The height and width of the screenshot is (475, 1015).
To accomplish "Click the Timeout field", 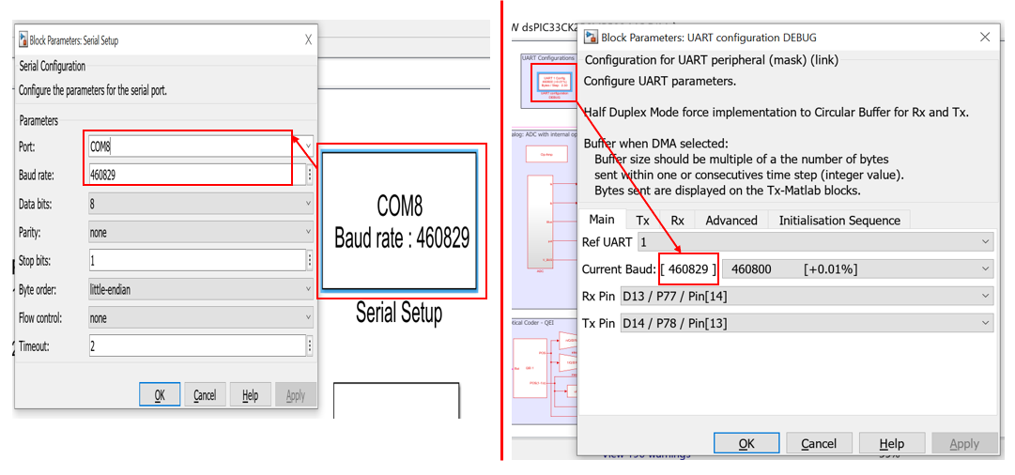I will [197, 346].
